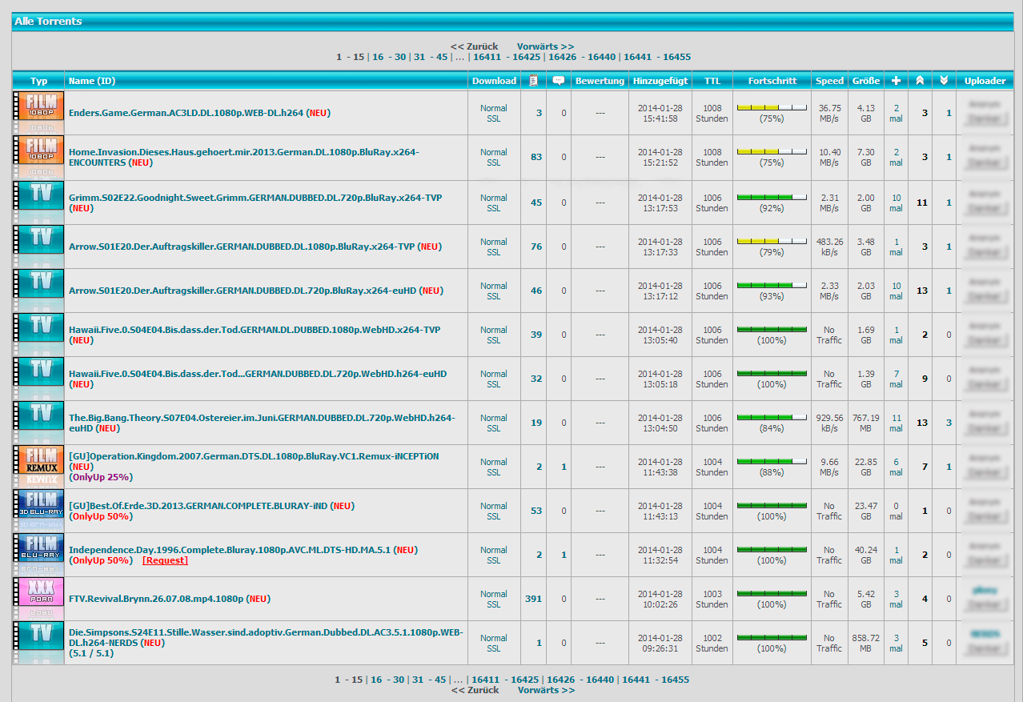The image size is (1023, 702).
Task: Click TV icon beside Die.Simpsons.S24E11
Action: (x=38, y=643)
